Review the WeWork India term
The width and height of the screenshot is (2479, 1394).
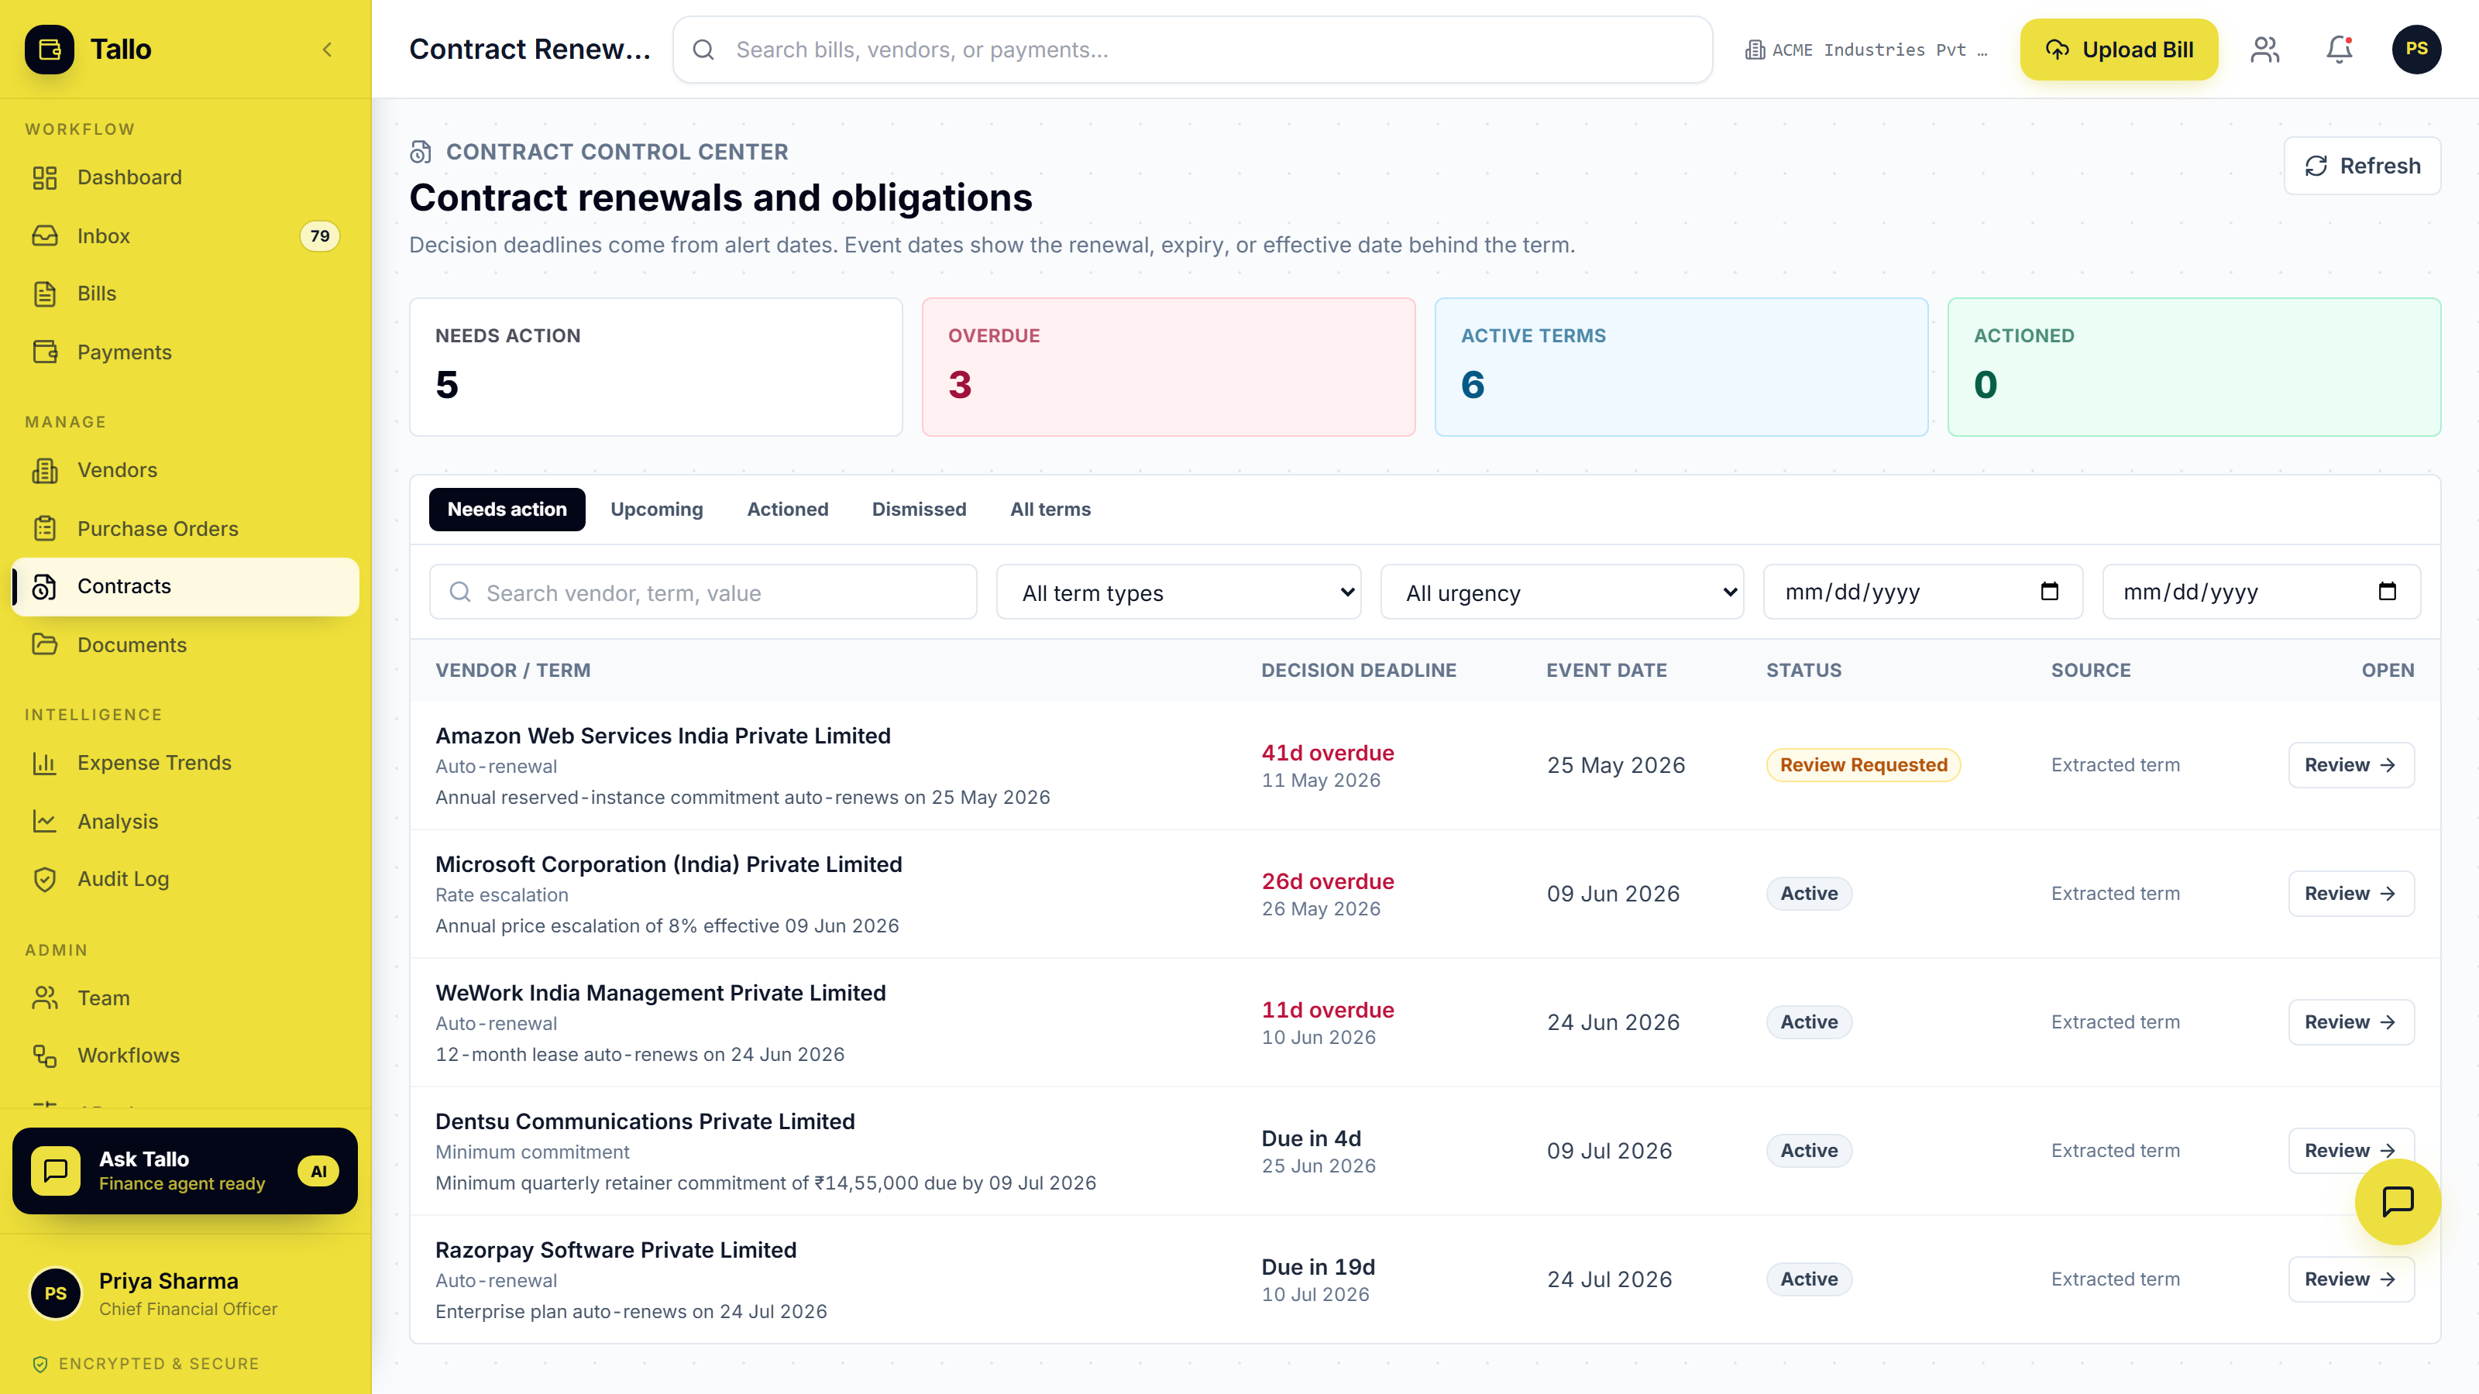click(2351, 1021)
